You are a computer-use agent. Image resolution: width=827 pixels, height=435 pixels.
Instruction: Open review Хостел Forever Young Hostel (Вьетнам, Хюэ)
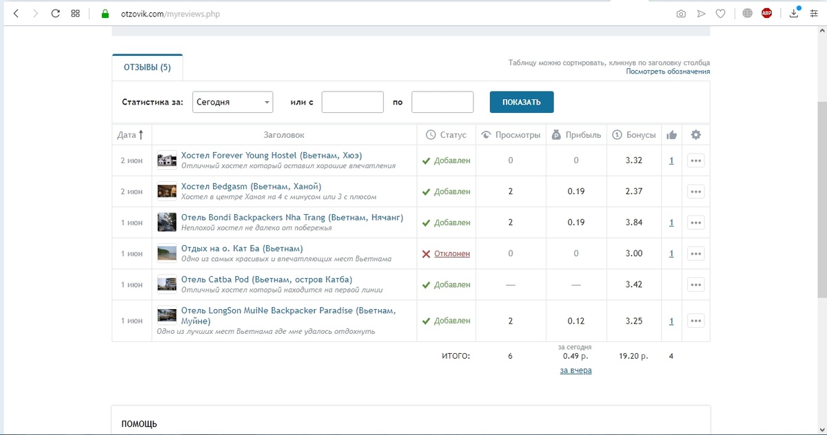(x=271, y=156)
